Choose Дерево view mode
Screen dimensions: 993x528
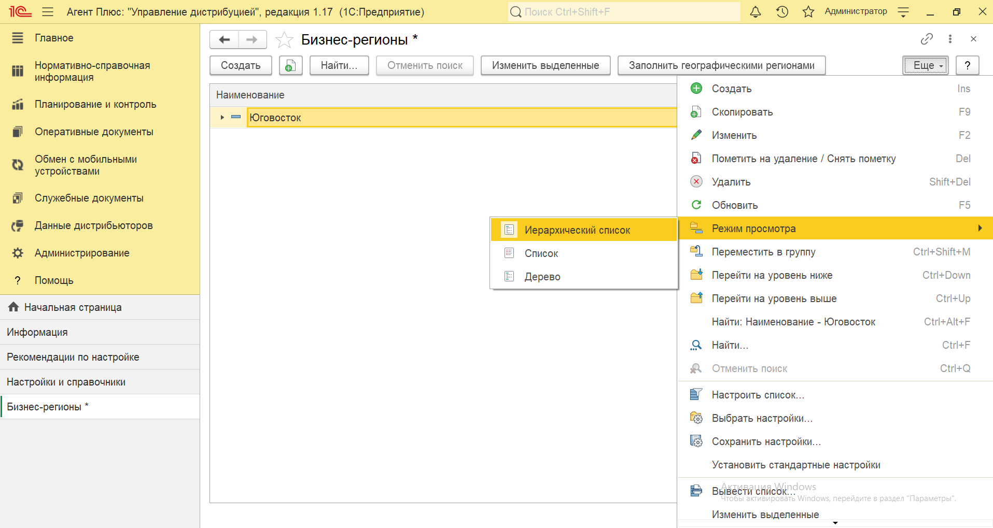click(x=542, y=277)
